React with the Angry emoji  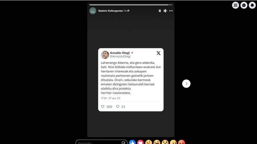(181, 142)
